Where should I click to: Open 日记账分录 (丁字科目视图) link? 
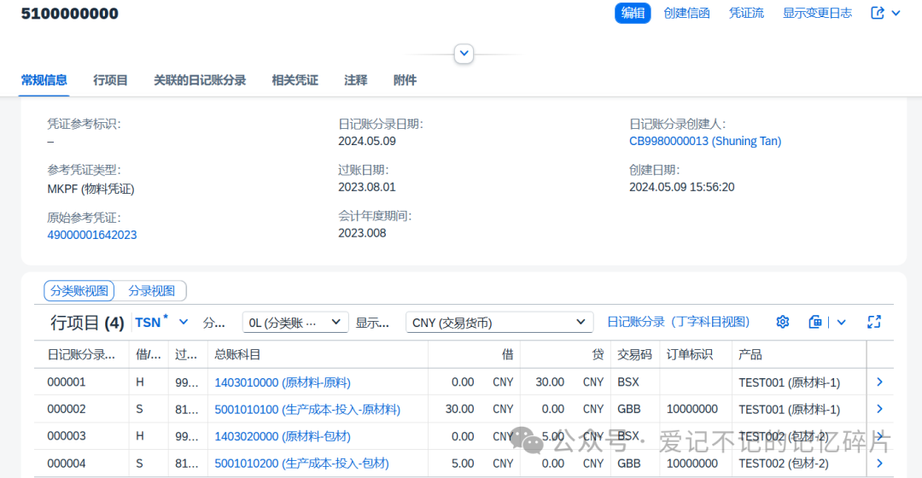click(679, 322)
